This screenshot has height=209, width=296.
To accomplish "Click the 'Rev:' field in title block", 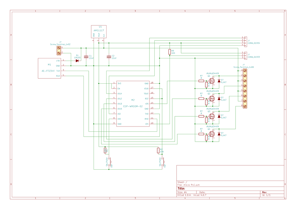I will click(x=265, y=192).
